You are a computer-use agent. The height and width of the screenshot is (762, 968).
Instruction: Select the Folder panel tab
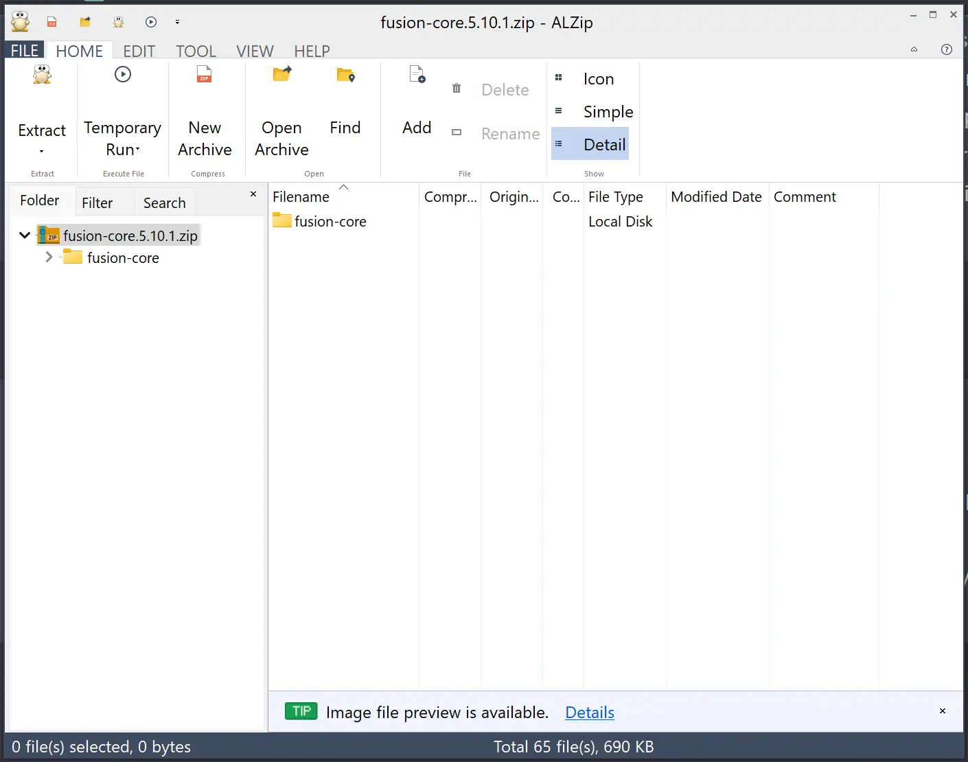click(x=40, y=200)
